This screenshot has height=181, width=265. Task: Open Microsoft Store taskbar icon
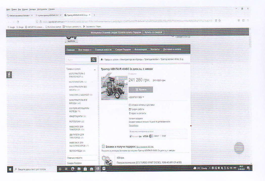(85, 169)
